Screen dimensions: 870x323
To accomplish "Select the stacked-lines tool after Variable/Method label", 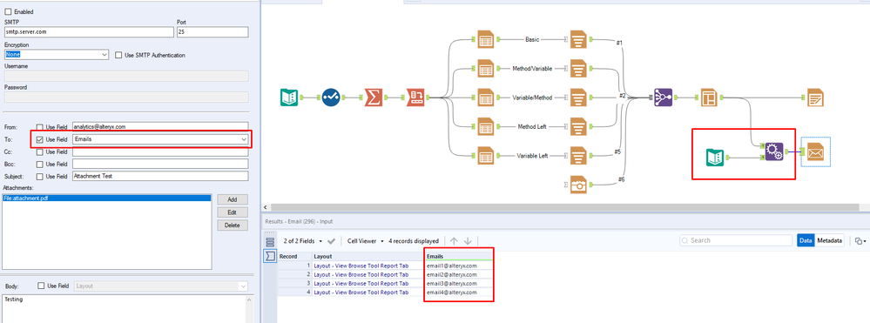I will coord(579,98).
